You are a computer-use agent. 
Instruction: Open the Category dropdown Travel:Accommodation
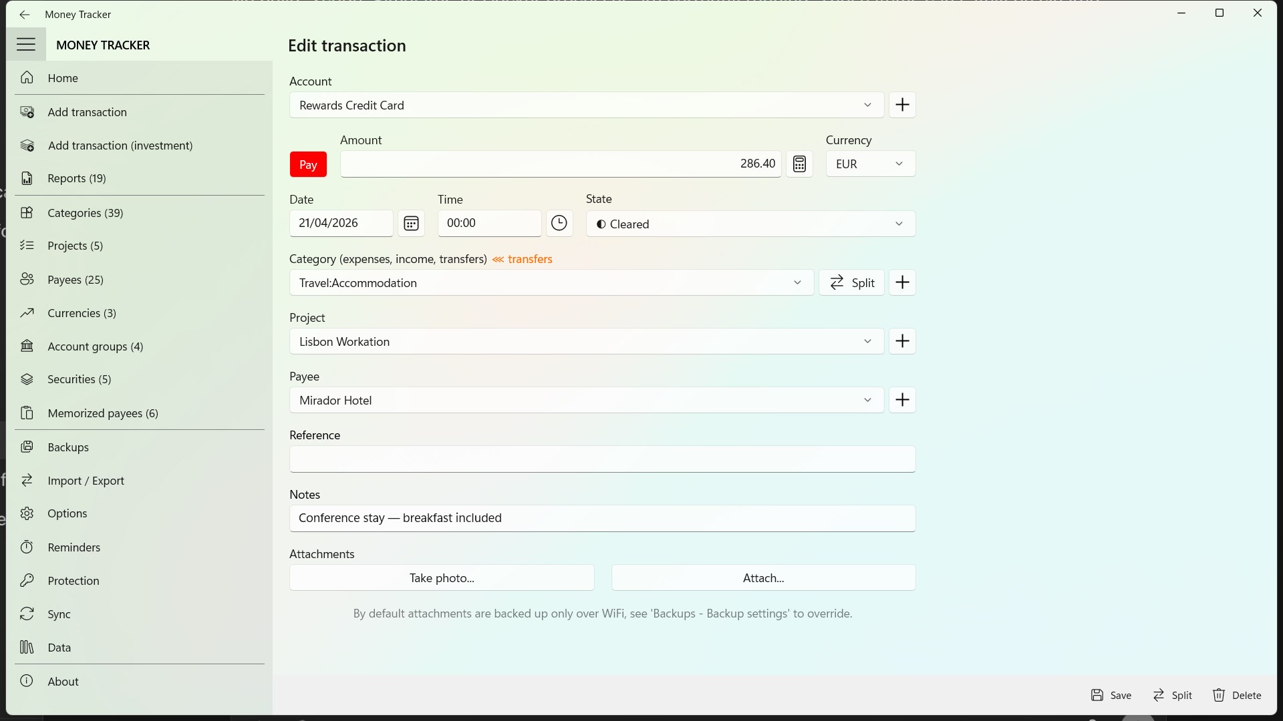(x=551, y=282)
